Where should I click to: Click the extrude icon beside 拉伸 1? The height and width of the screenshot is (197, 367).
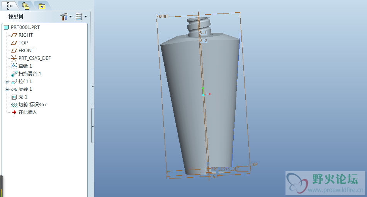14,82
